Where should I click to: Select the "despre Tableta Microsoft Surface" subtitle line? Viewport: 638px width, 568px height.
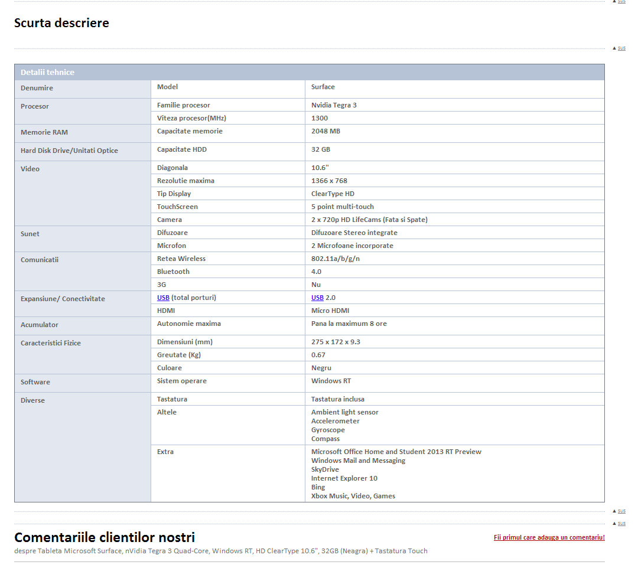(221, 551)
